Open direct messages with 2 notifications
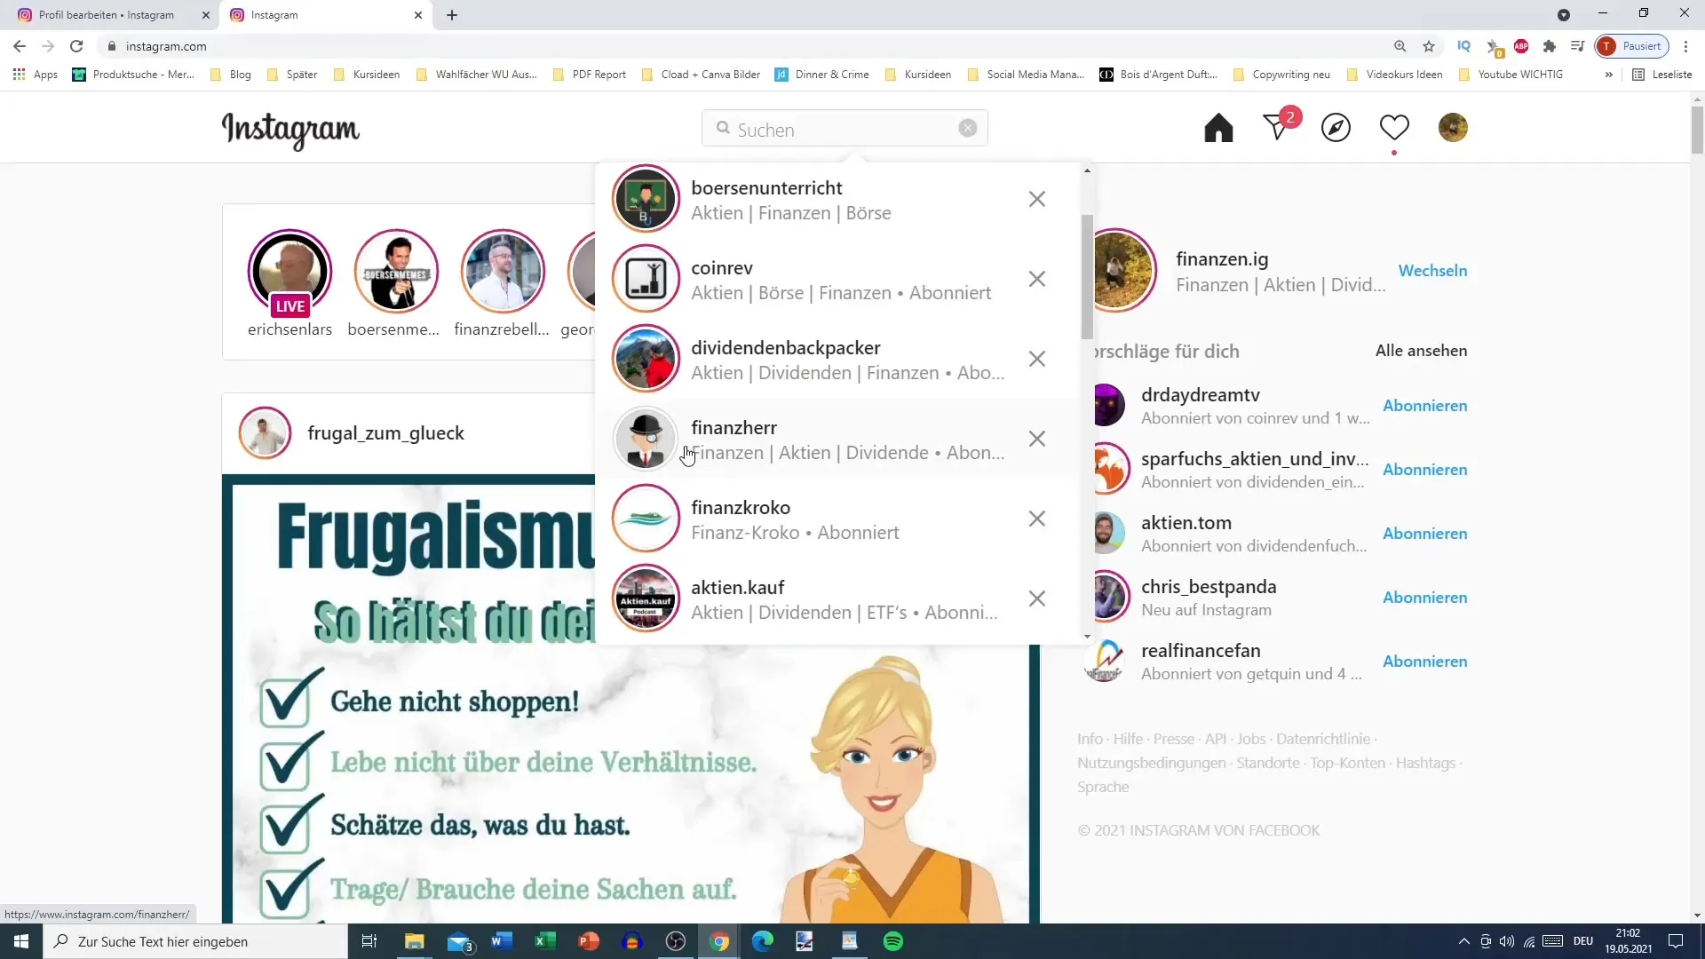This screenshot has height=959, width=1705. click(x=1279, y=127)
